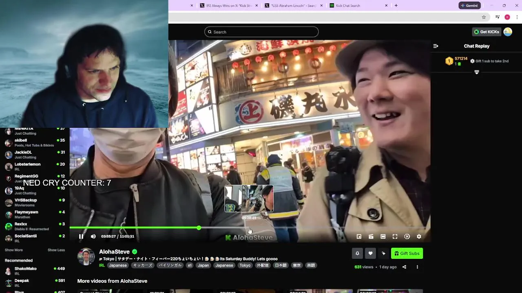Screen dimensions: 522x293
Task: Open playback speed icon in the player
Action: pyautogui.click(x=407, y=236)
